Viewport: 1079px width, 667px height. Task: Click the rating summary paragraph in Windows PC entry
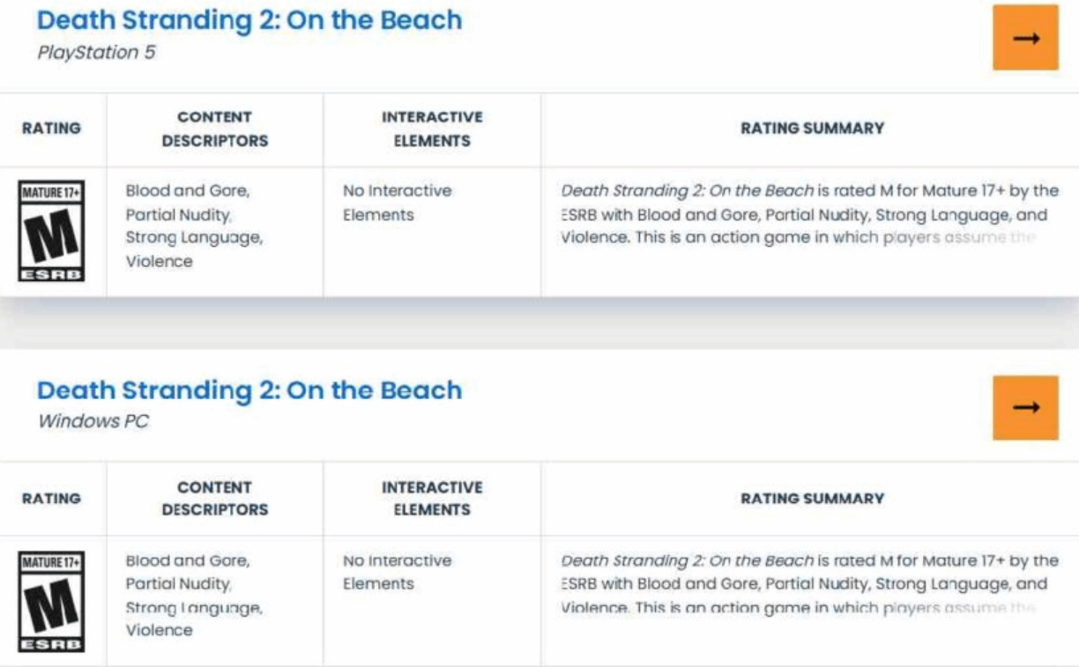coord(809,583)
